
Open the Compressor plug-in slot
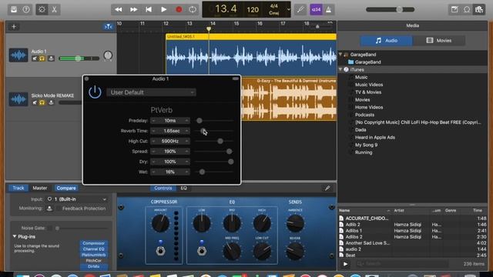point(93,243)
